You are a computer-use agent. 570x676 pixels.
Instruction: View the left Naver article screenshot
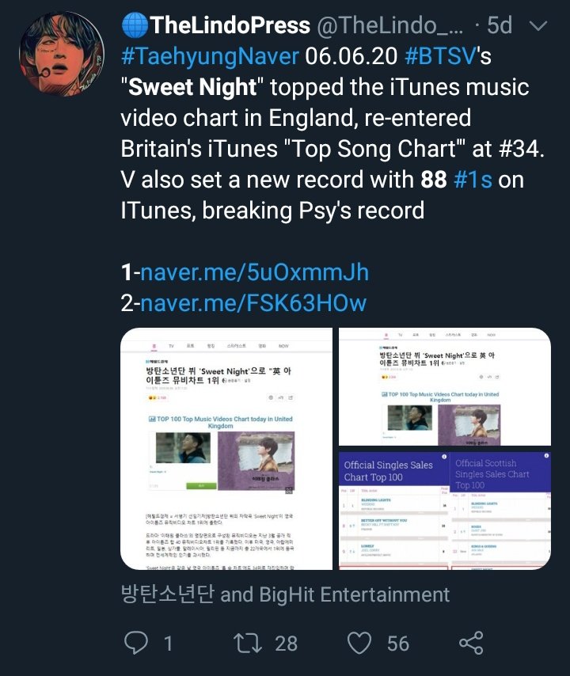tap(226, 449)
